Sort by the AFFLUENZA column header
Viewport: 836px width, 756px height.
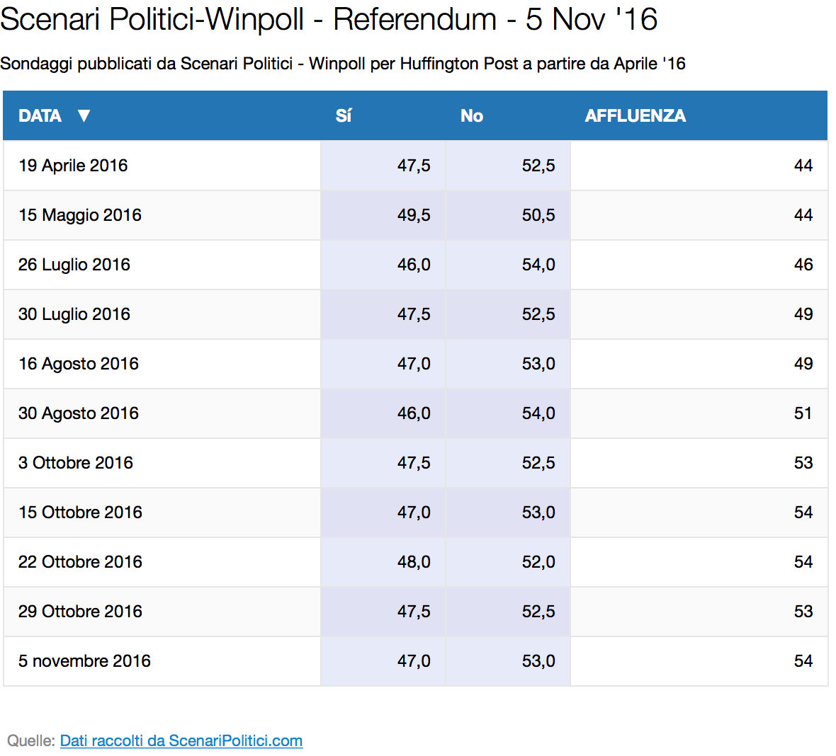tap(635, 115)
